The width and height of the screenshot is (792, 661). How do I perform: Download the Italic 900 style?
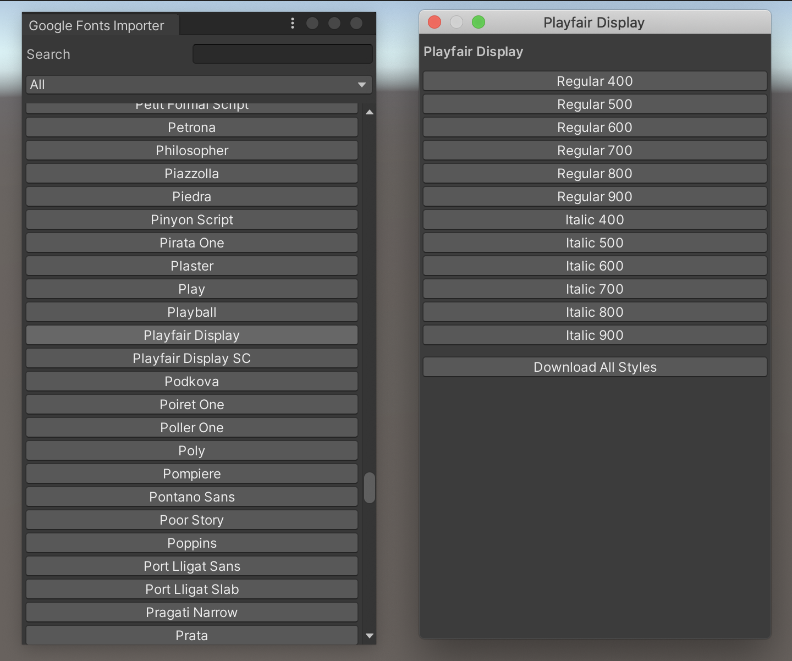point(595,335)
